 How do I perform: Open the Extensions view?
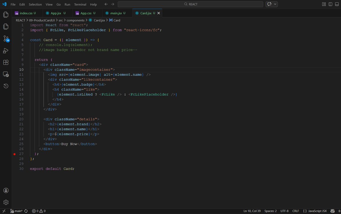coord(6,62)
